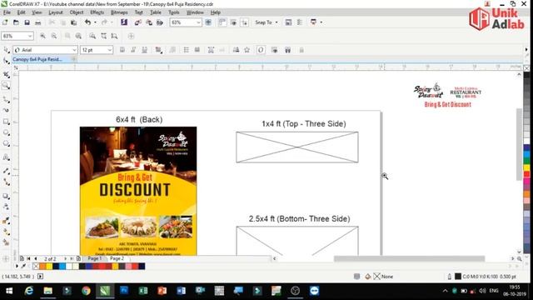Open the undo history dropdown arrow
This screenshot has height=300, width=533.
95,22
